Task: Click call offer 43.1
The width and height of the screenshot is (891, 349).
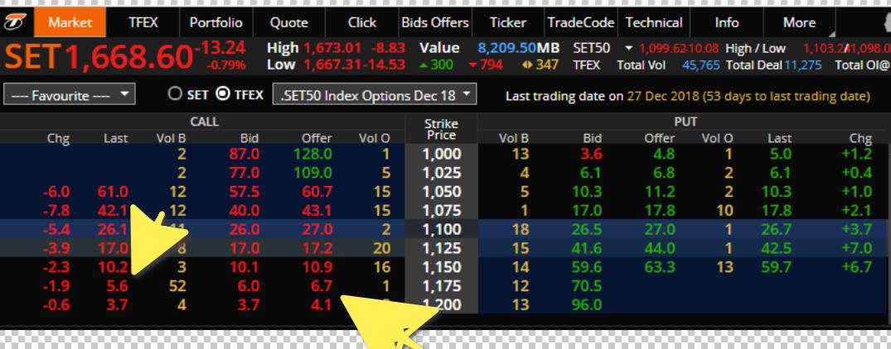Action: [x=317, y=210]
